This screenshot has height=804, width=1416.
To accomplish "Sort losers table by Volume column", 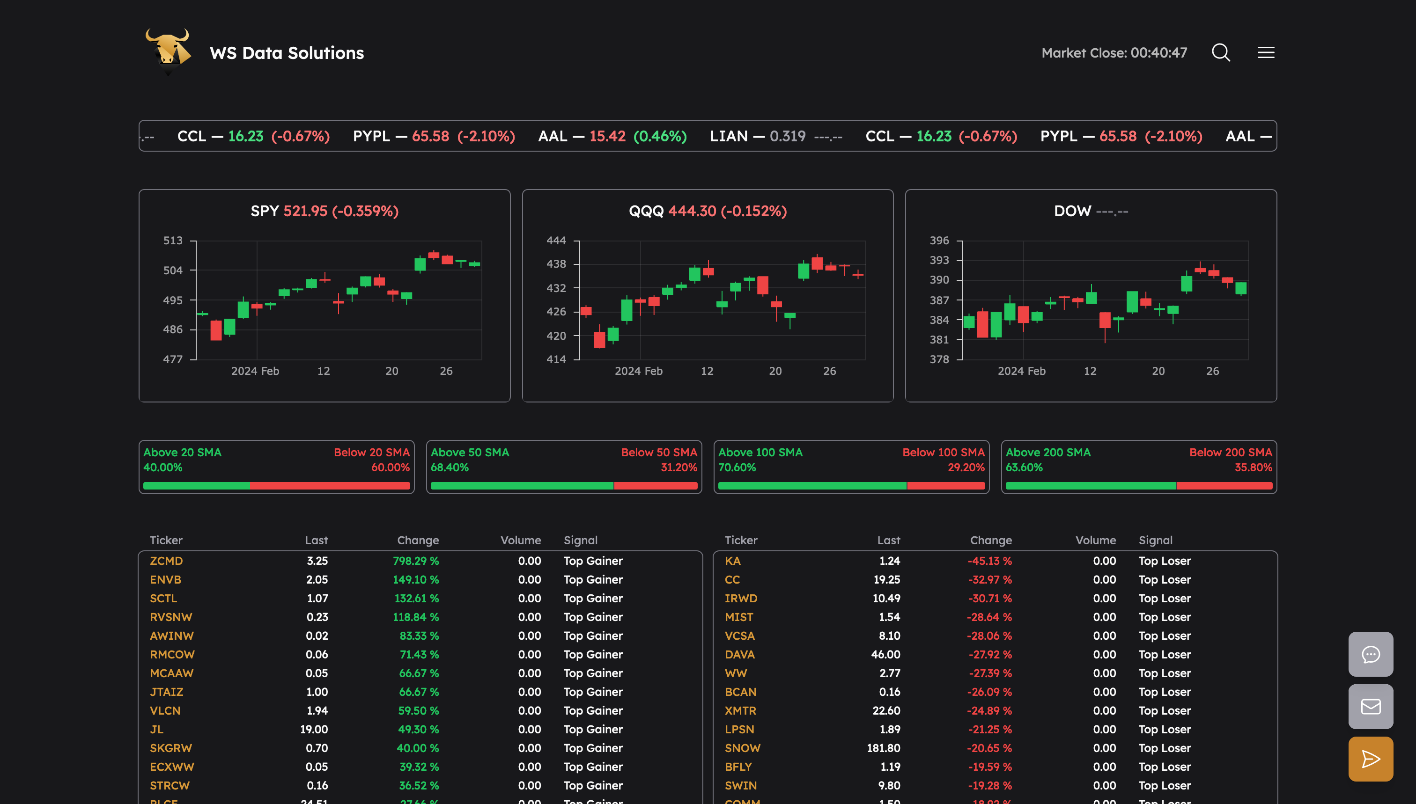I will 1096,541.
